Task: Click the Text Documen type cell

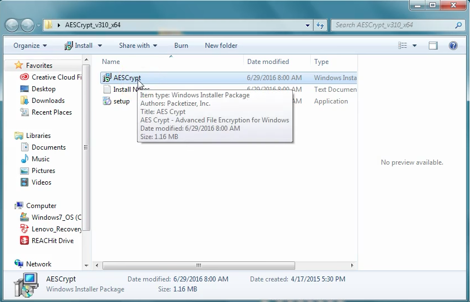Action: 335,90
